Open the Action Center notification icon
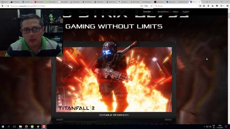 (226, 126)
